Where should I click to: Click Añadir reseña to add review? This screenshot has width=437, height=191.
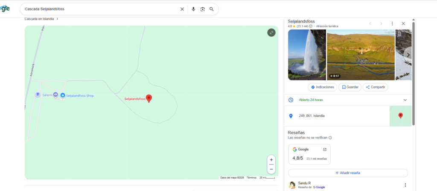click(348, 173)
